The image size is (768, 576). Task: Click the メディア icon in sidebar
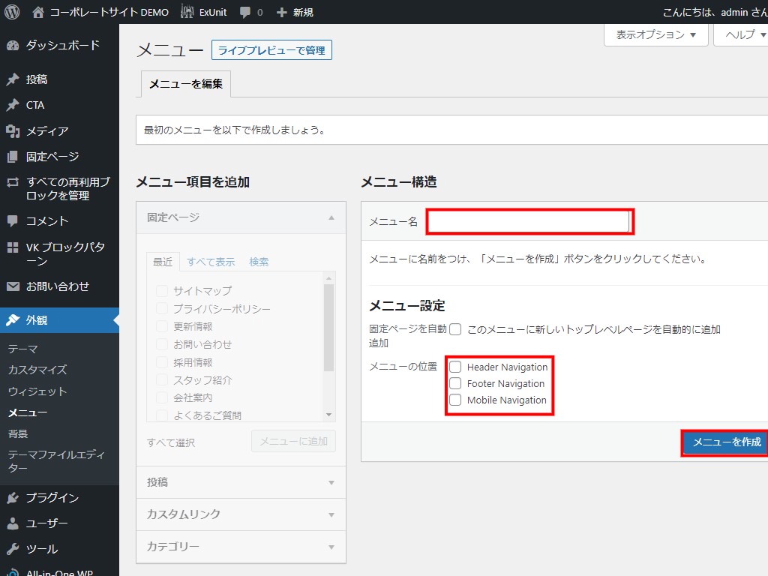[x=13, y=131]
